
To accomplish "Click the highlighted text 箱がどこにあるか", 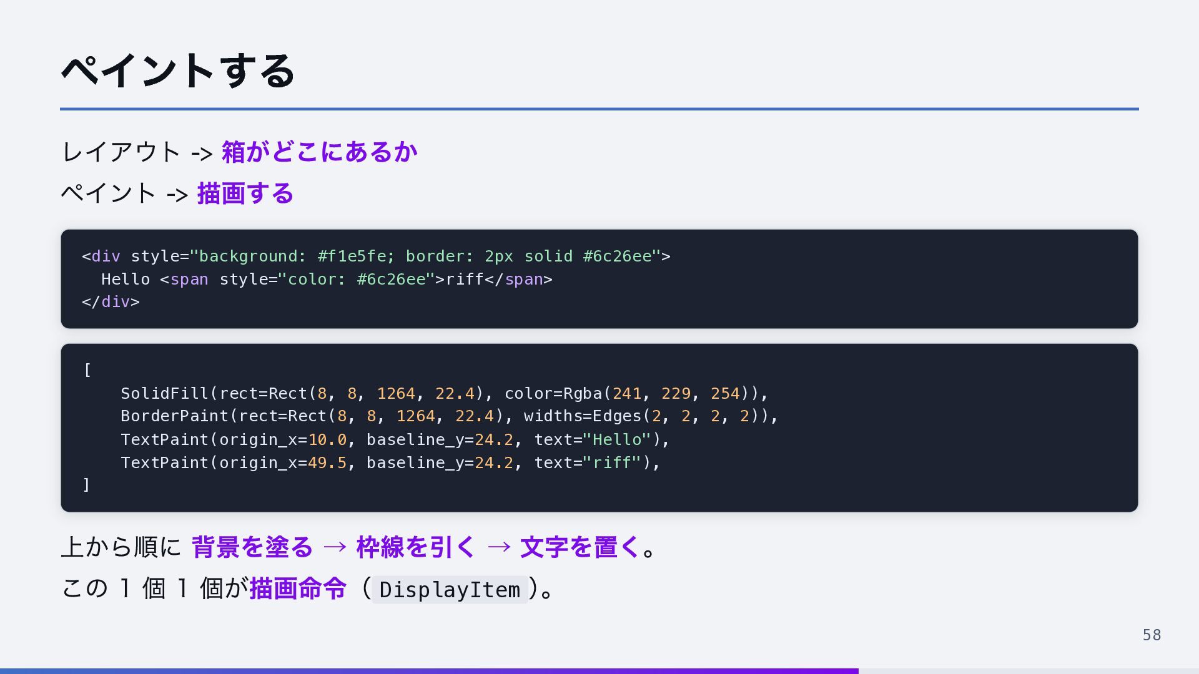I will pos(320,152).
